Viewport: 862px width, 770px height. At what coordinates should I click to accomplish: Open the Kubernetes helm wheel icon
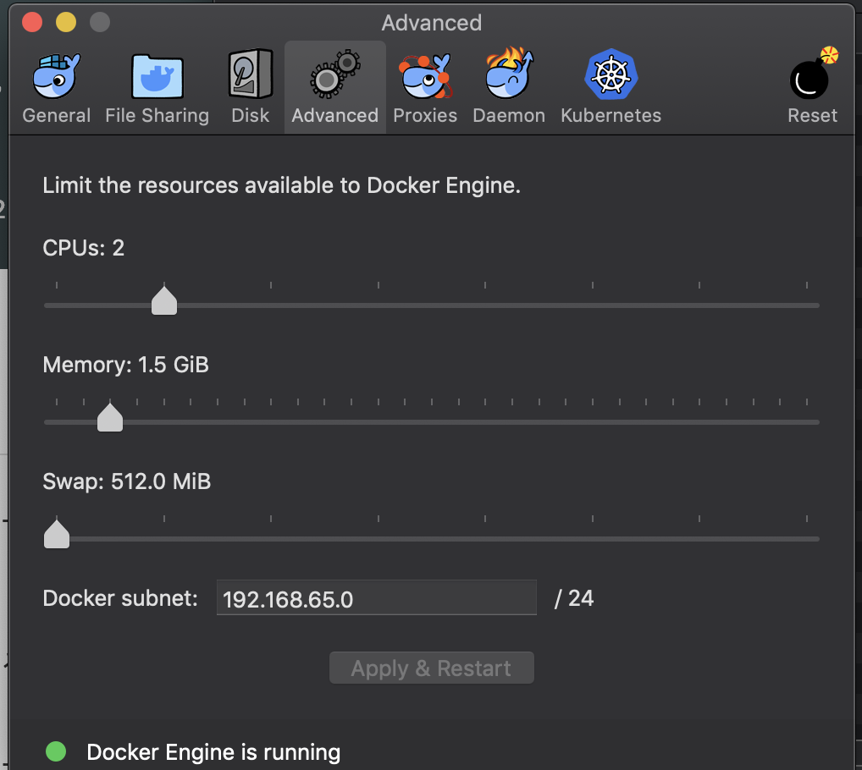611,74
